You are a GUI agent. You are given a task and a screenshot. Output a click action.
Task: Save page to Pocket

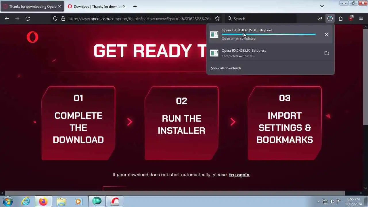pyautogui.click(x=319, y=18)
